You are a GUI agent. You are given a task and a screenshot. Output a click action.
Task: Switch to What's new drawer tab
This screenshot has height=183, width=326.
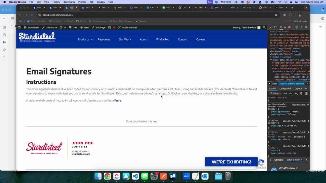click(x=293, y=160)
